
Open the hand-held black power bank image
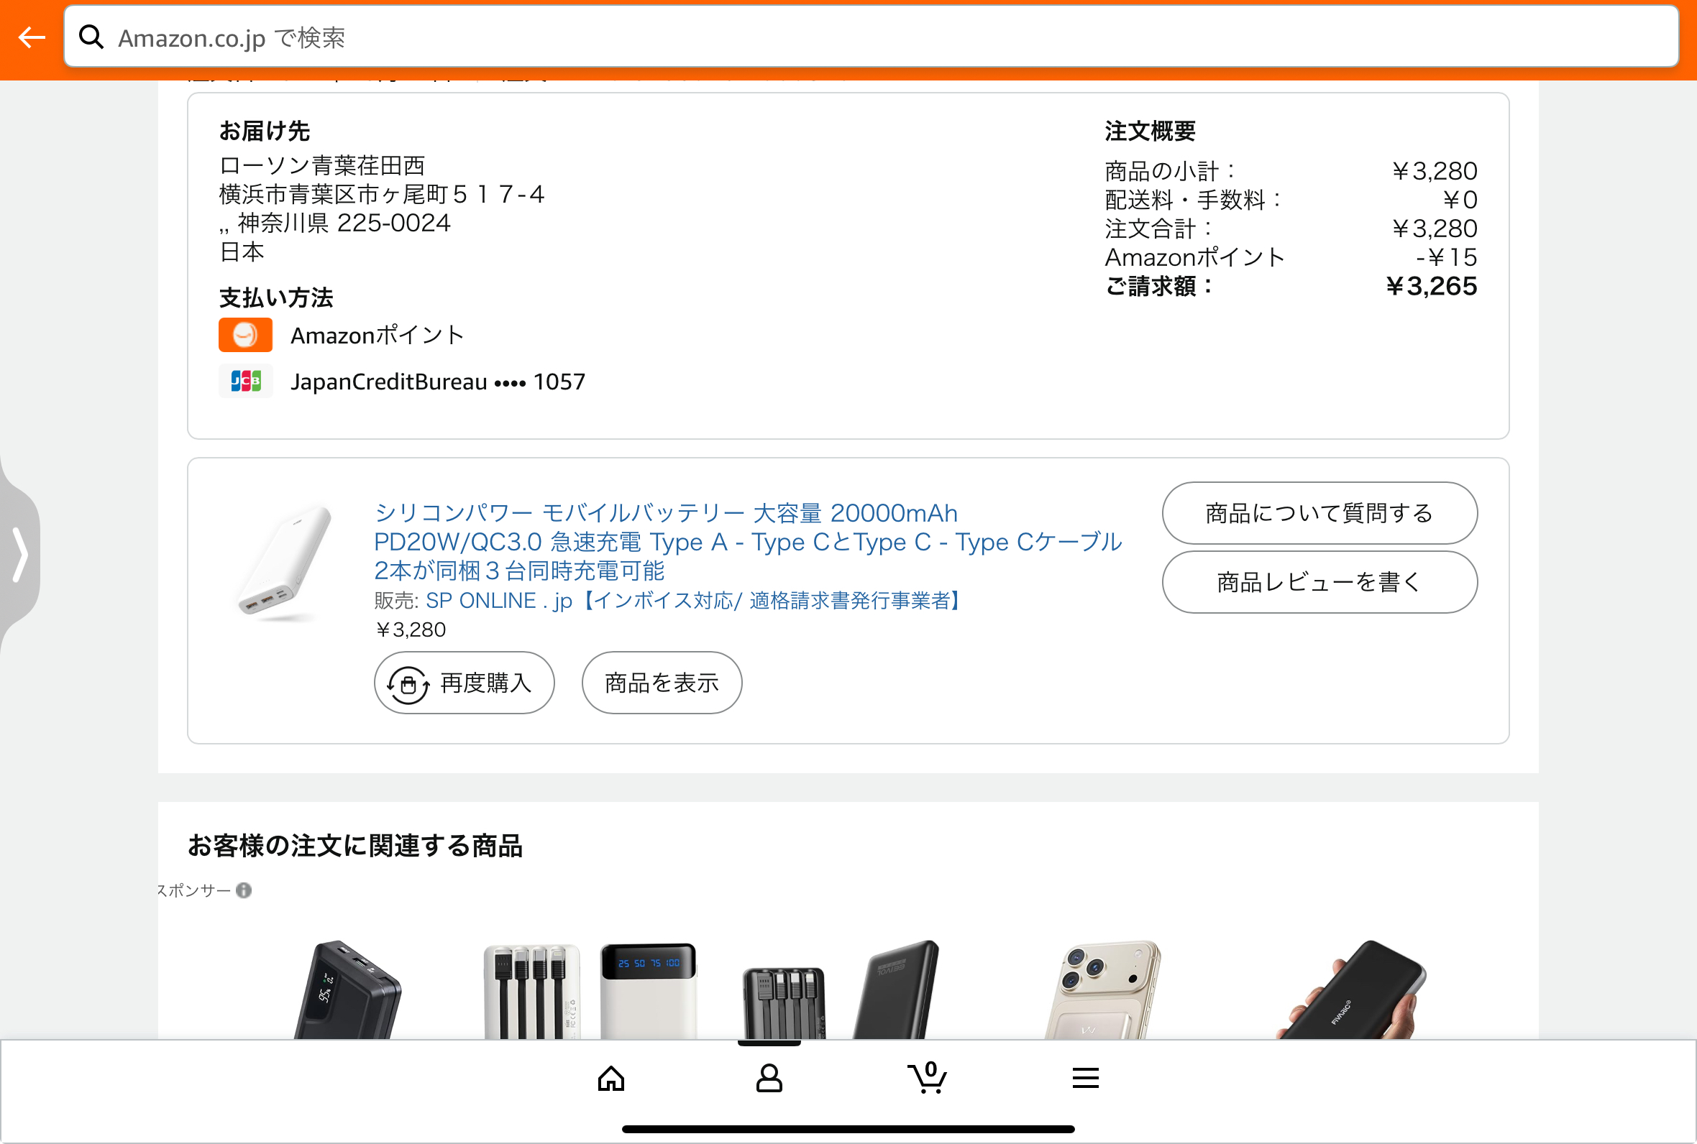click(1350, 990)
